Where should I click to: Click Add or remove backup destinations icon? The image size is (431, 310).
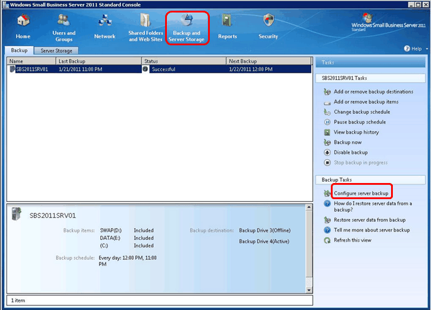pyautogui.click(x=327, y=92)
